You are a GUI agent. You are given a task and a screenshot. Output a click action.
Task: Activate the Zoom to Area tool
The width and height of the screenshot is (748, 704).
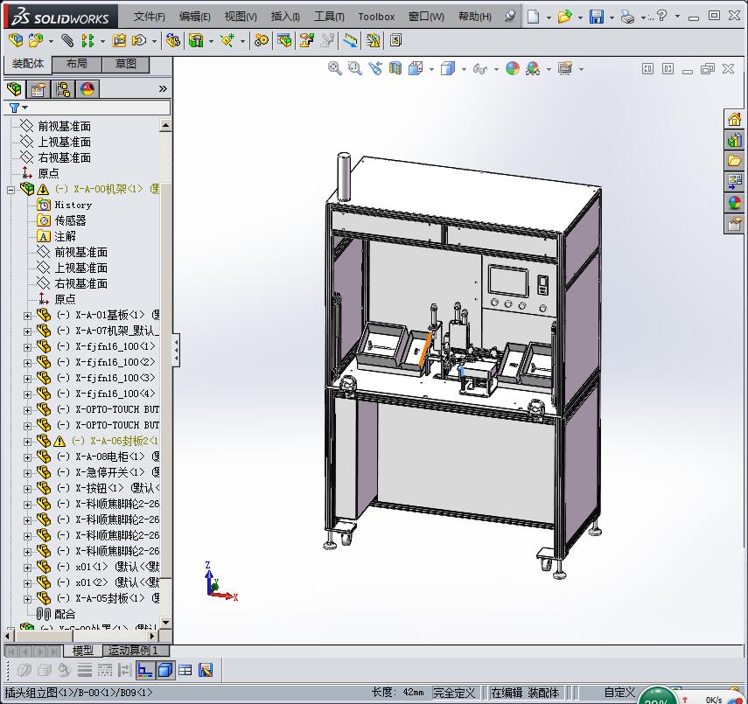coord(354,68)
